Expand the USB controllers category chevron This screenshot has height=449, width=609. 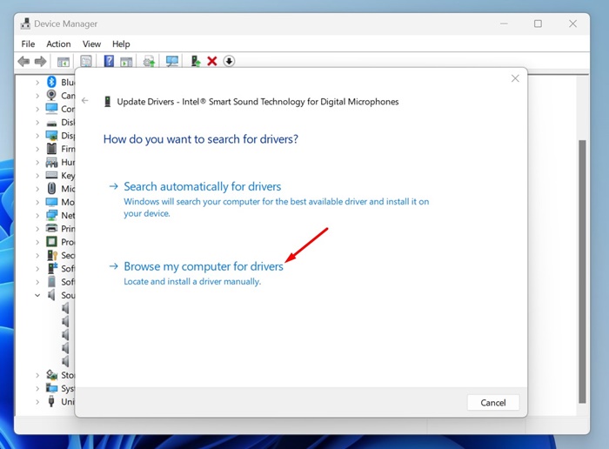coord(37,402)
